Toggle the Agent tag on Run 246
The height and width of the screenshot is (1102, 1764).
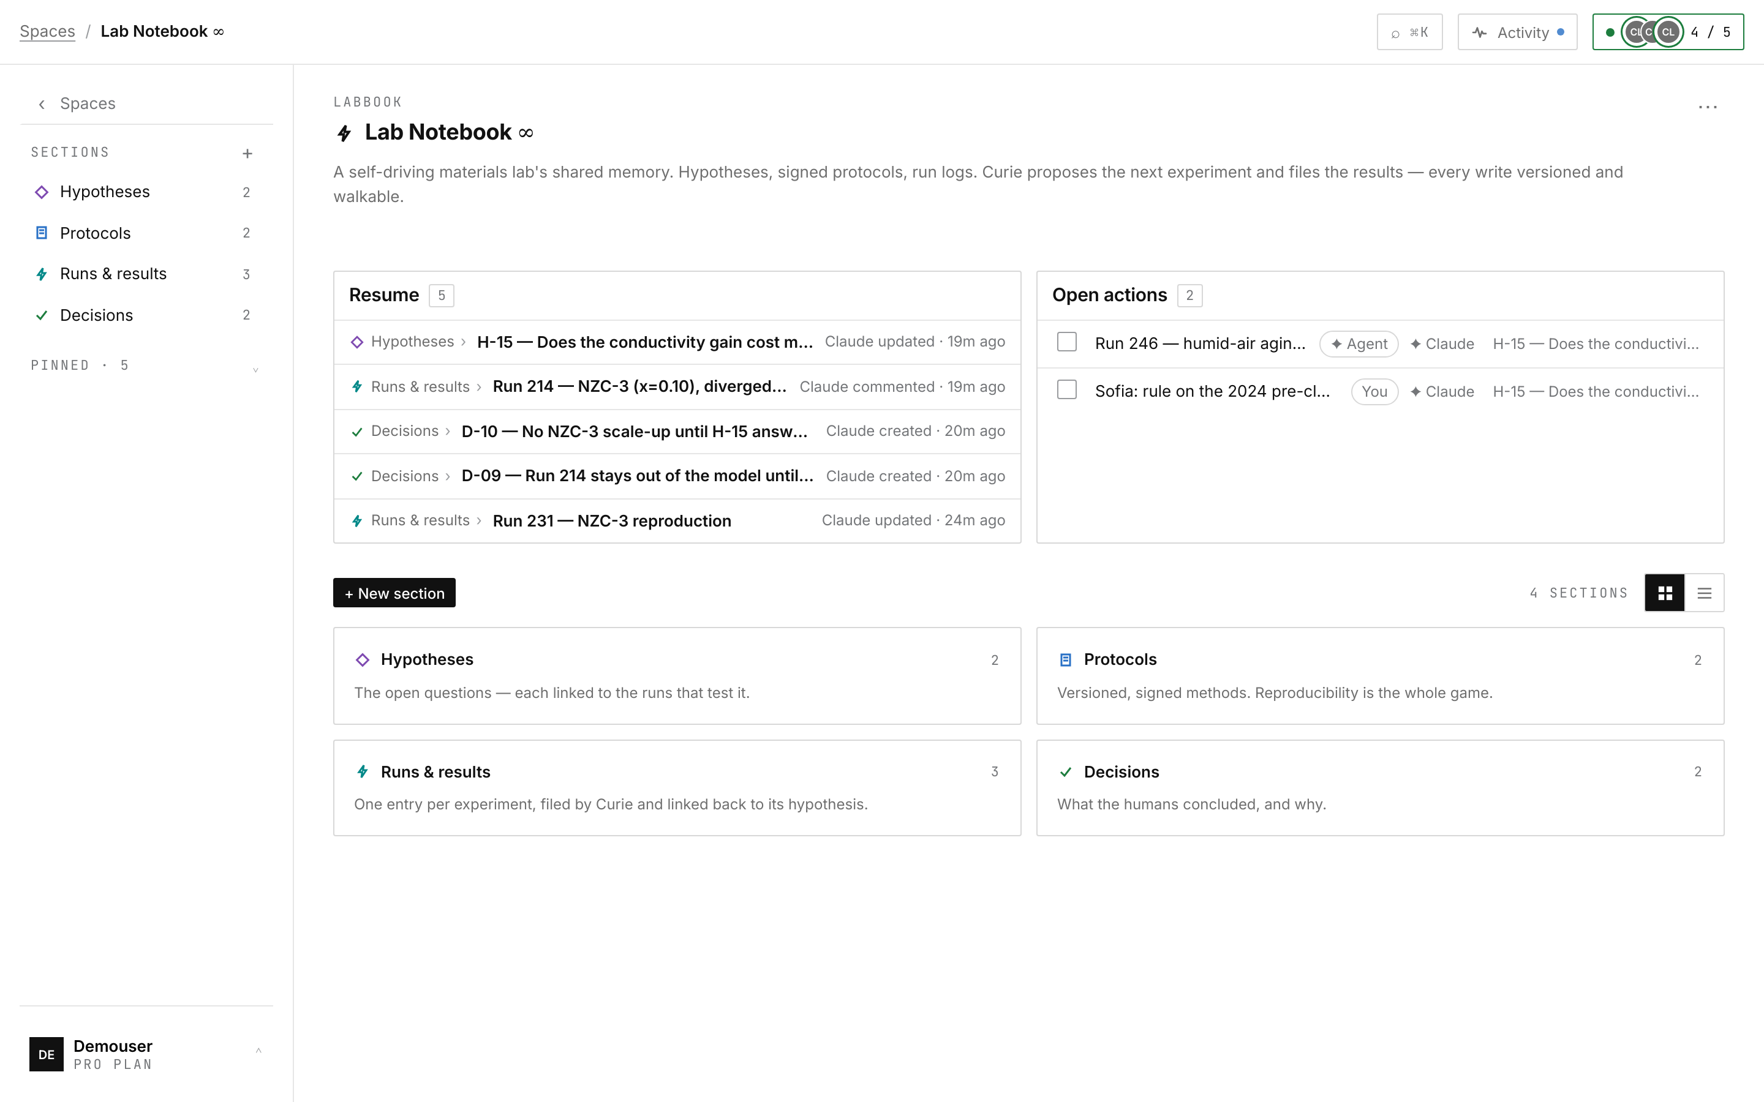tap(1359, 344)
